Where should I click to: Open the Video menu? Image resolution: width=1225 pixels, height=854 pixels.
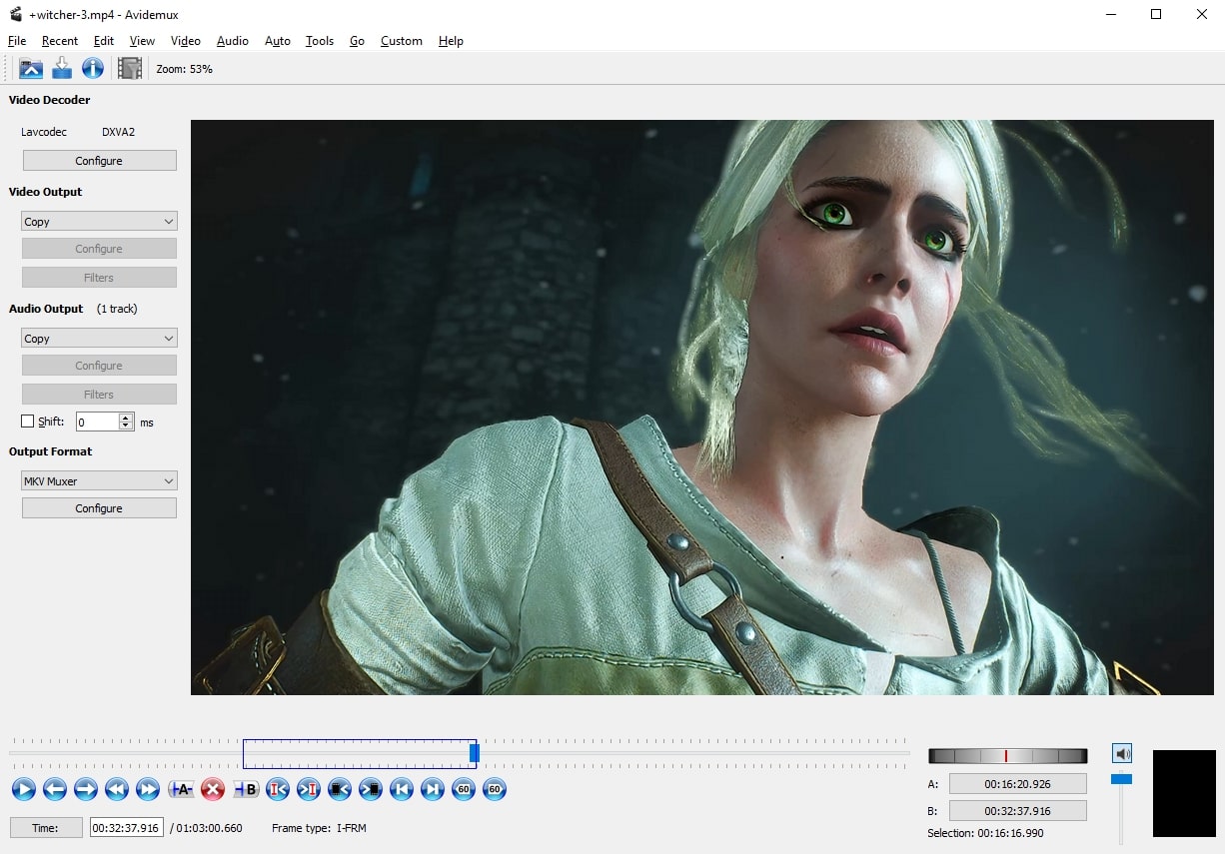click(x=186, y=41)
